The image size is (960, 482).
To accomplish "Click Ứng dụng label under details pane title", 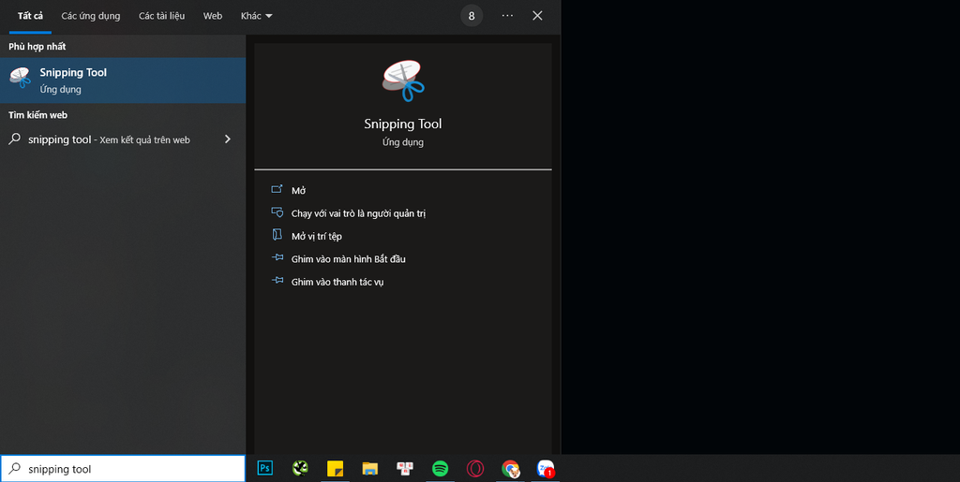I will click(403, 142).
